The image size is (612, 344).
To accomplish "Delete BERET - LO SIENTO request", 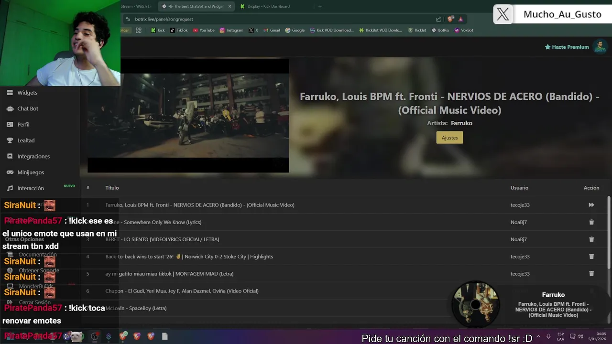I will (x=591, y=239).
